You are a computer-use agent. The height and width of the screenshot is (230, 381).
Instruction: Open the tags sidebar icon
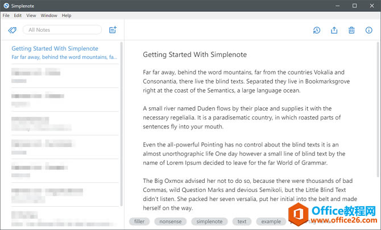[12, 30]
